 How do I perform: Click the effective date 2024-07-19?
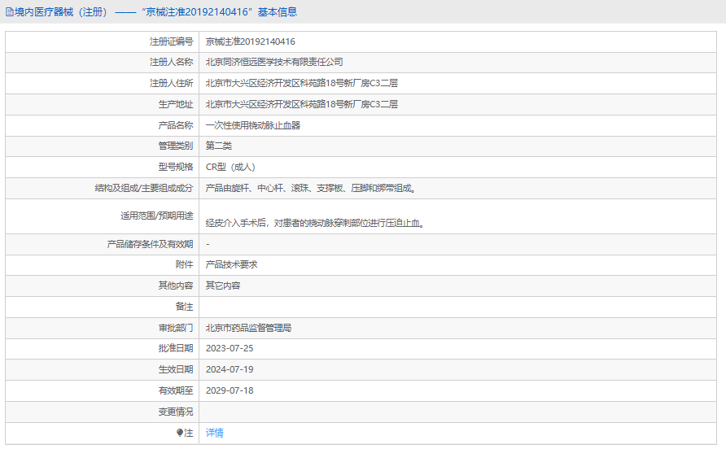click(230, 370)
